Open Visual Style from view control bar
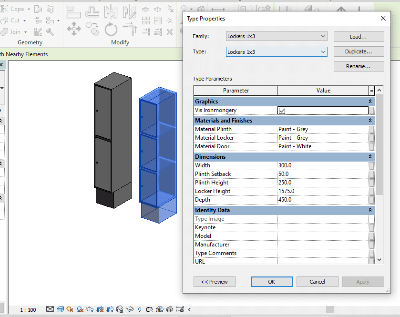This screenshot has width=400, height=317. tap(60, 309)
